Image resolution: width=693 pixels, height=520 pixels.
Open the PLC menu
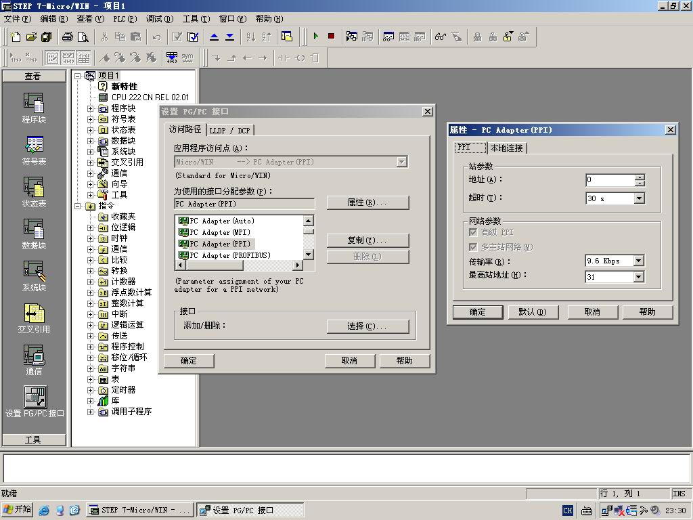125,18
